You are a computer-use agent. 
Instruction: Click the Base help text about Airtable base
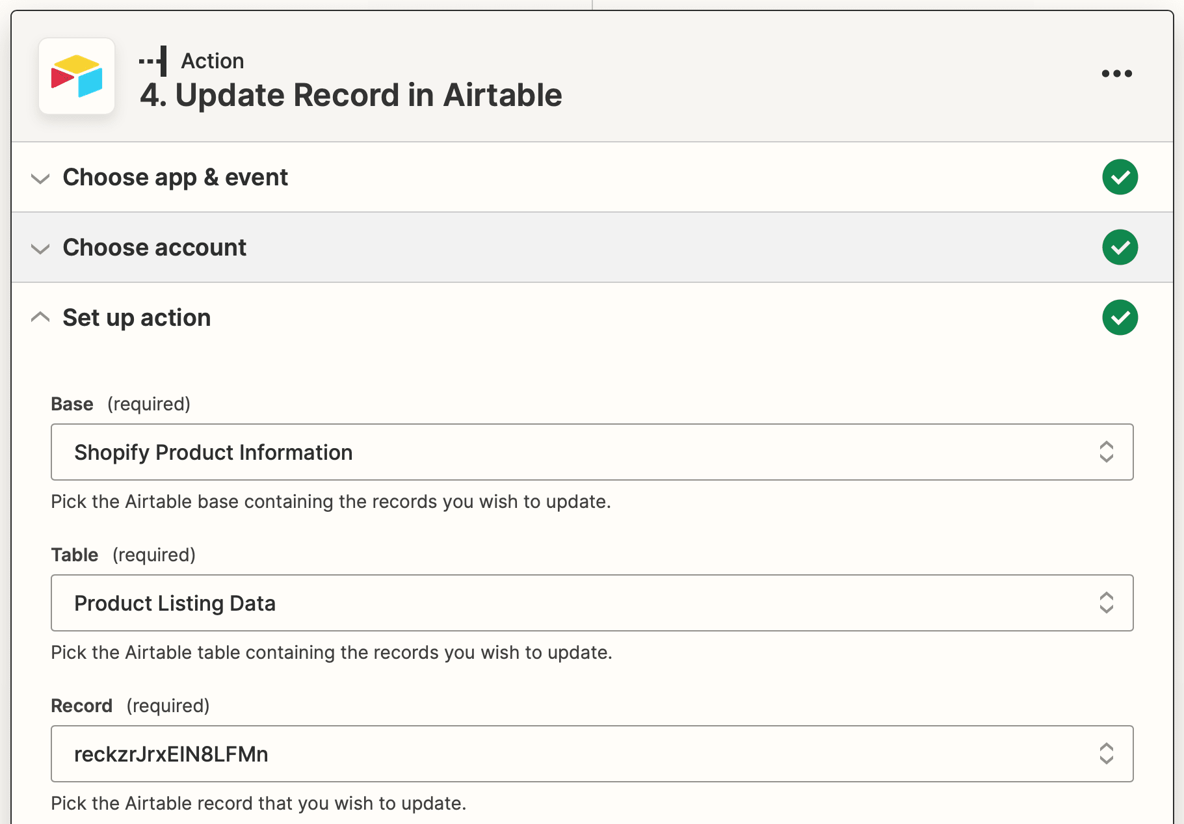331,501
